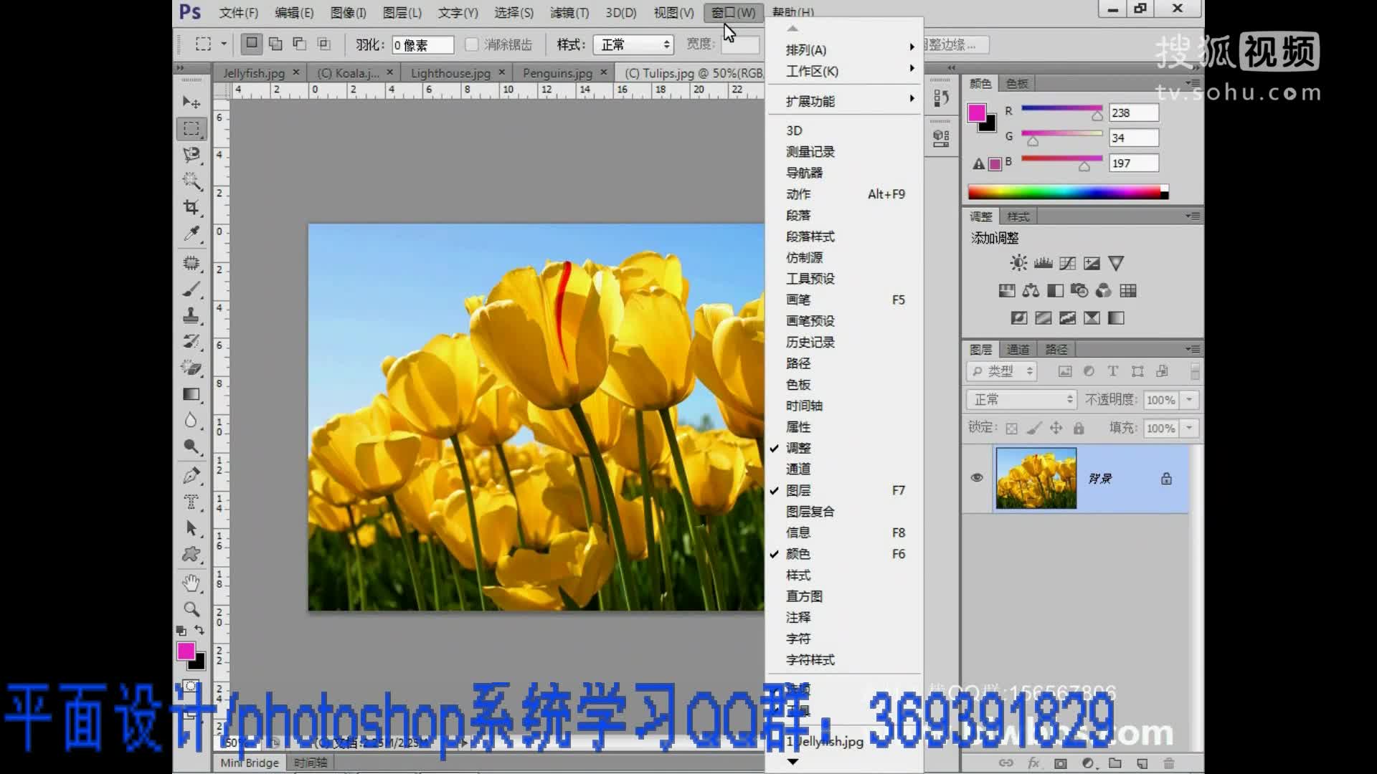Close the Jellyfish.jpg tab
Viewport: 1377px width, 774px height.
coord(295,72)
